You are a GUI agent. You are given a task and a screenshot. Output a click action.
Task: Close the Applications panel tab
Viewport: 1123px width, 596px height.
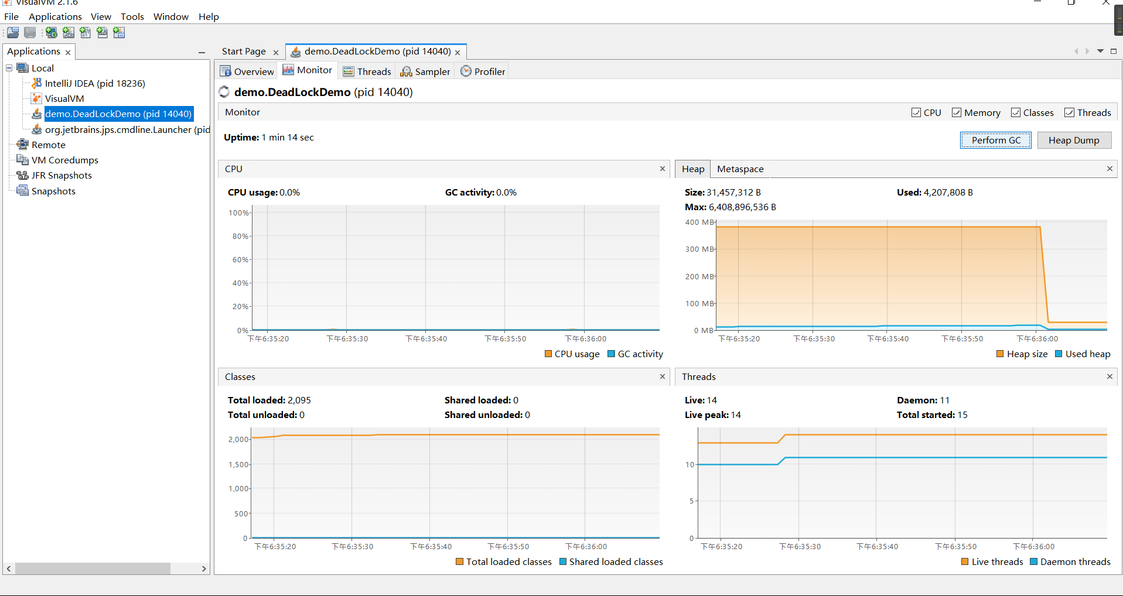point(68,53)
